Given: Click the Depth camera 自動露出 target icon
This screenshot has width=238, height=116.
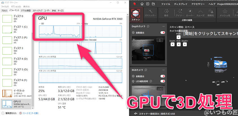Looking at the screenshot, I should (133, 33).
